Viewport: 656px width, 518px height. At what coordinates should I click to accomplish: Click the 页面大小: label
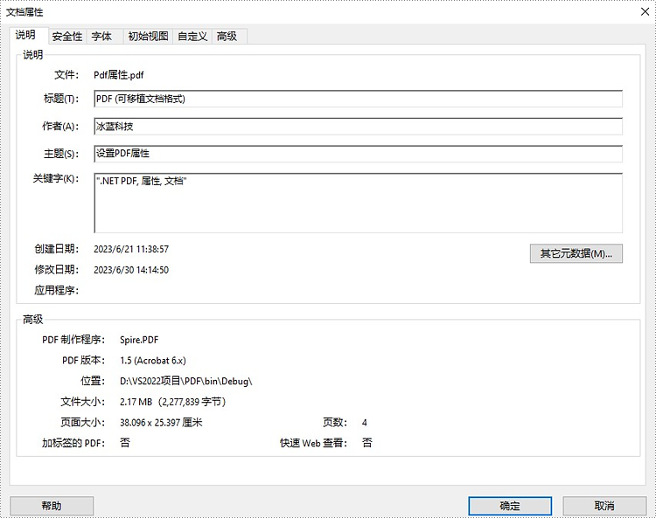83,423
